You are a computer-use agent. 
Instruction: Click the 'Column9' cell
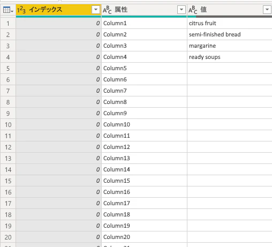pos(144,113)
